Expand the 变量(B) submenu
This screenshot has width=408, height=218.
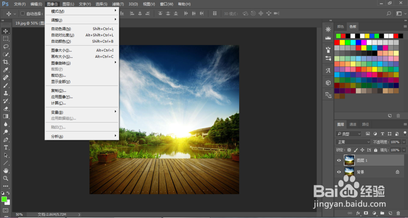[82, 112]
